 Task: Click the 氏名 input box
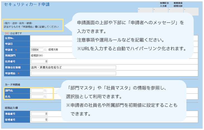37,97
